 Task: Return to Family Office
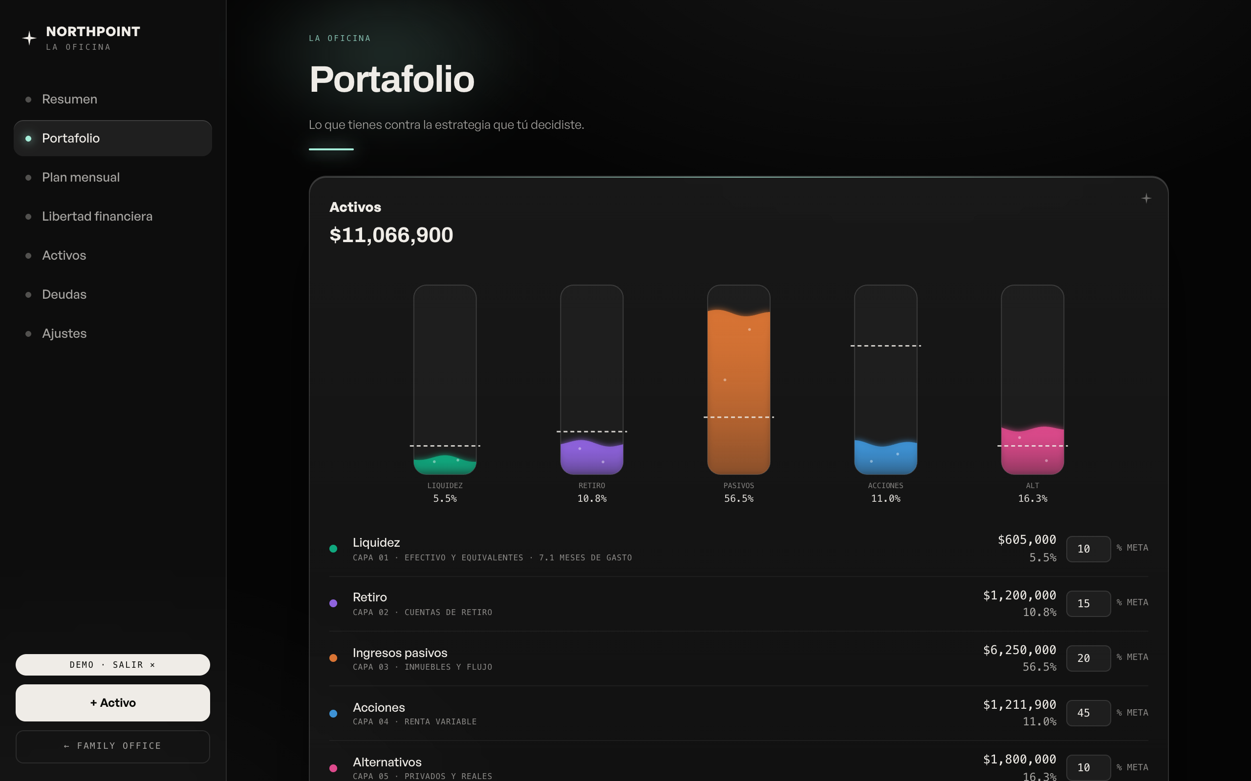click(x=113, y=746)
